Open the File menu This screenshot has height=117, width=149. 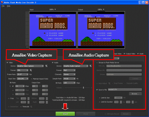pos(3,6)
